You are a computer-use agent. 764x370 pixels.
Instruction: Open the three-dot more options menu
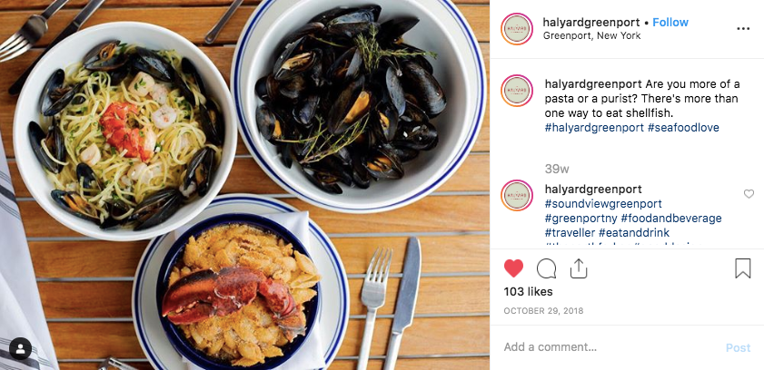tap(743, 29)
